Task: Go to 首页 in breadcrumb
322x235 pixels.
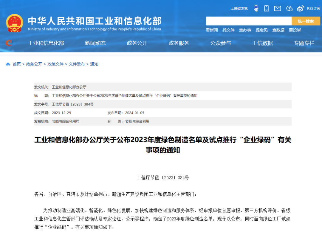Action: point(17,64)
